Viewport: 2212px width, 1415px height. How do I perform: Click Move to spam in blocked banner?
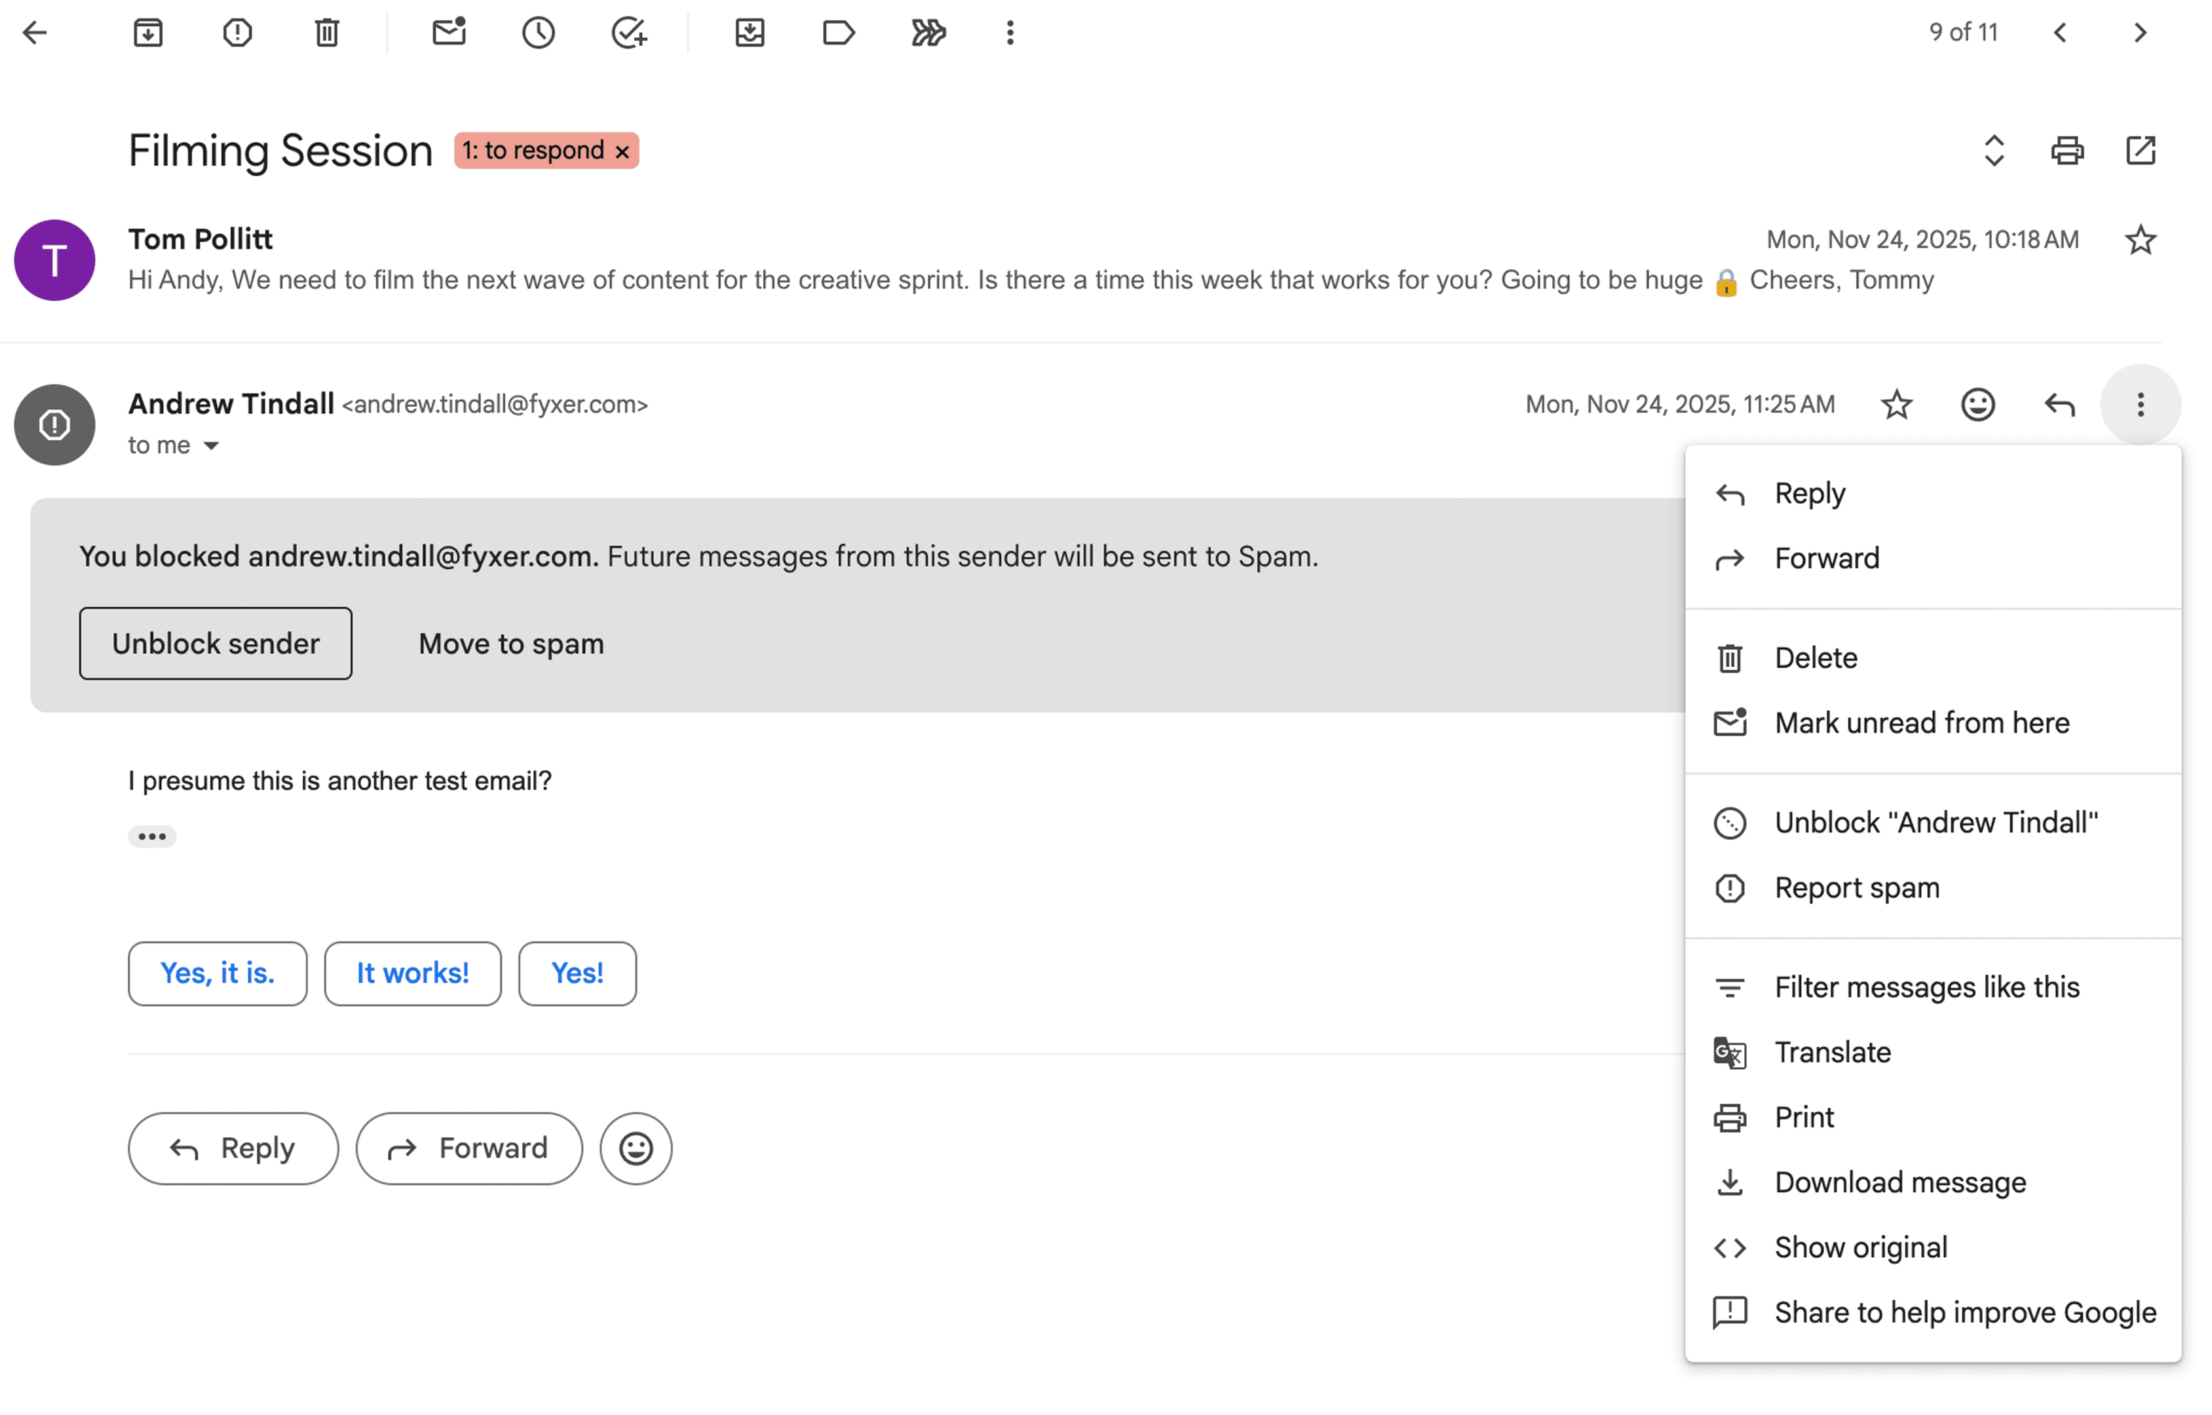[512, 644]
